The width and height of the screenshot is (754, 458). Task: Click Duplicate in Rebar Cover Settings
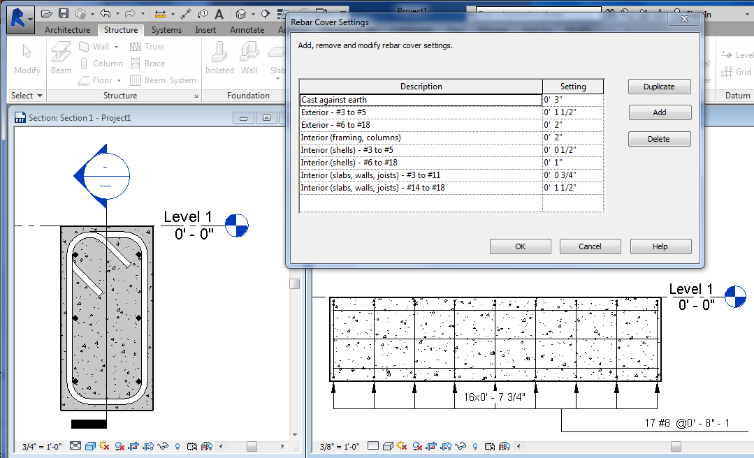click(x=659, y=87)
